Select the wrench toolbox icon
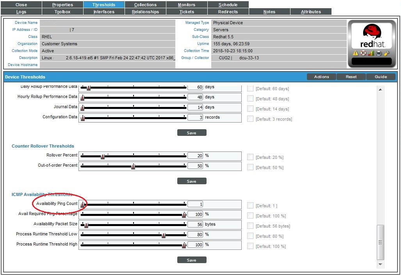The height and width of the screenshot is (276, 401). click(386, 53)
